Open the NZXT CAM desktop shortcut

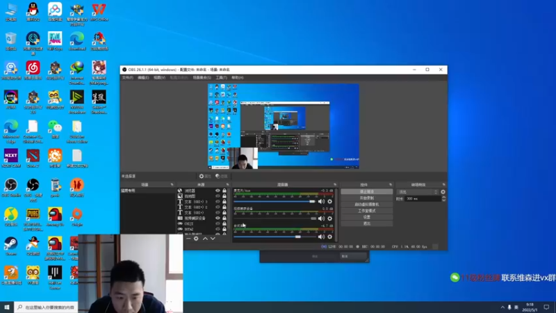[x=11, y=159]
